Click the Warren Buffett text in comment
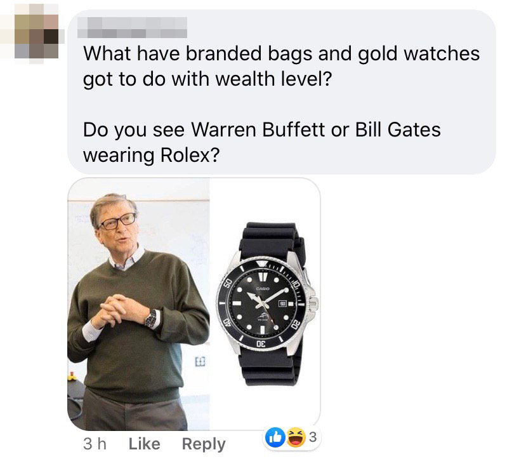The image size is (519, 464). click(258, 129)
